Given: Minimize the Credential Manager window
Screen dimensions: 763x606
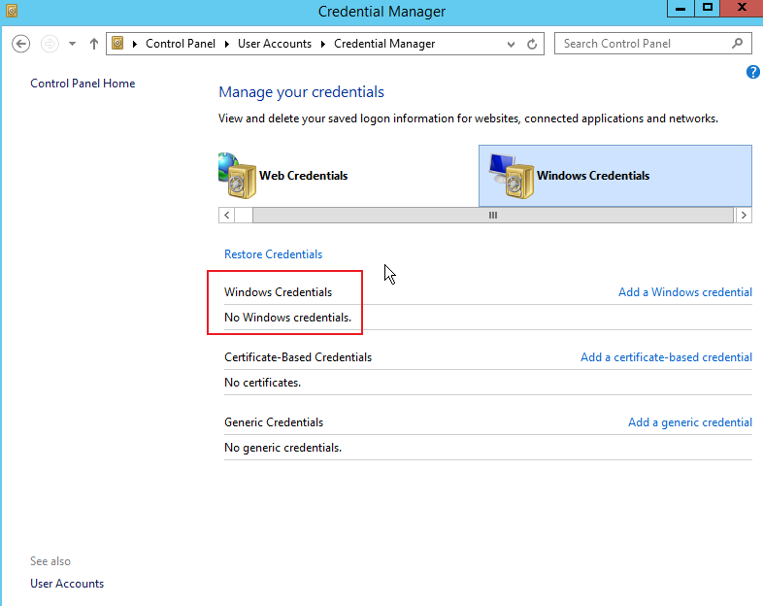Looking at the screenshot, I should pyautogui.click(x=680, y=9).
